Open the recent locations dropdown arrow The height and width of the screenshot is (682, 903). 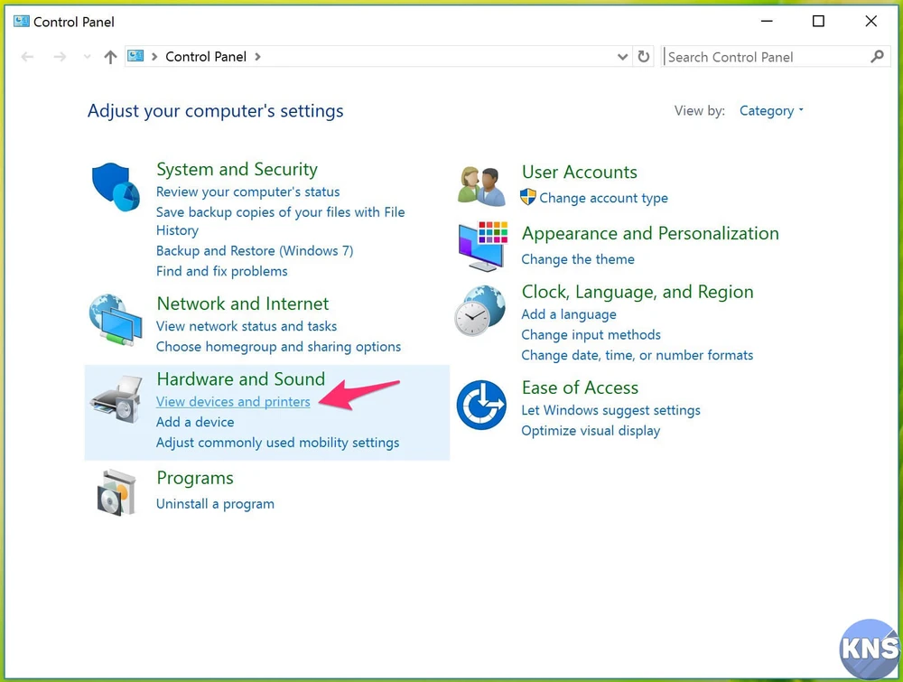87,56
